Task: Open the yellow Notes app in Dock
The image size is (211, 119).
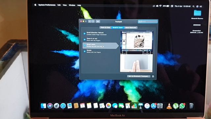Action: (89, 106)
